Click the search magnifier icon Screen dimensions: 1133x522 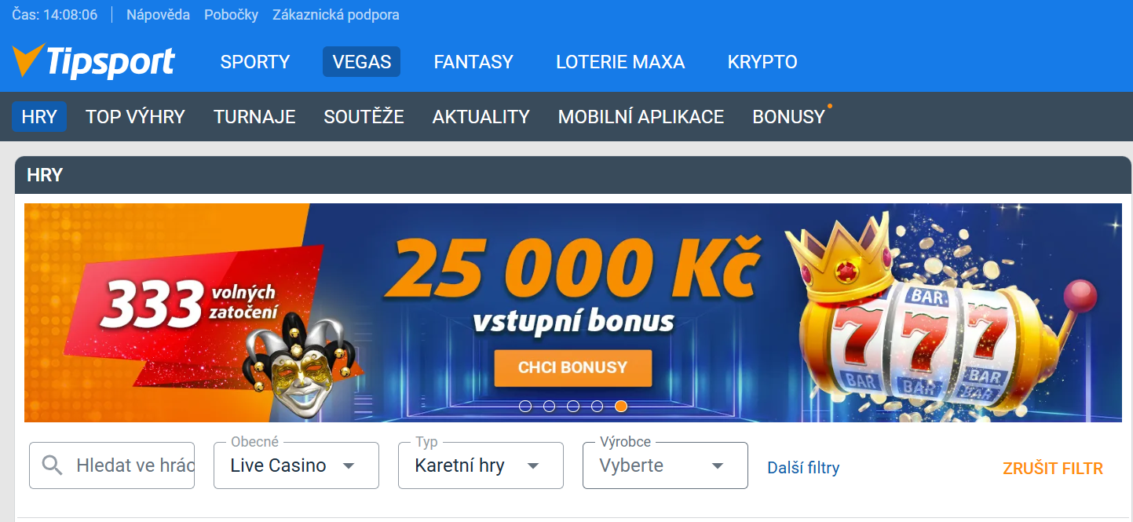click(x=53, y=465)
